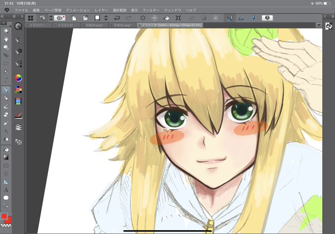This screenshot has height=234, width=335.
Task: Open ファイル menu
Action: [x=21, y=10]
